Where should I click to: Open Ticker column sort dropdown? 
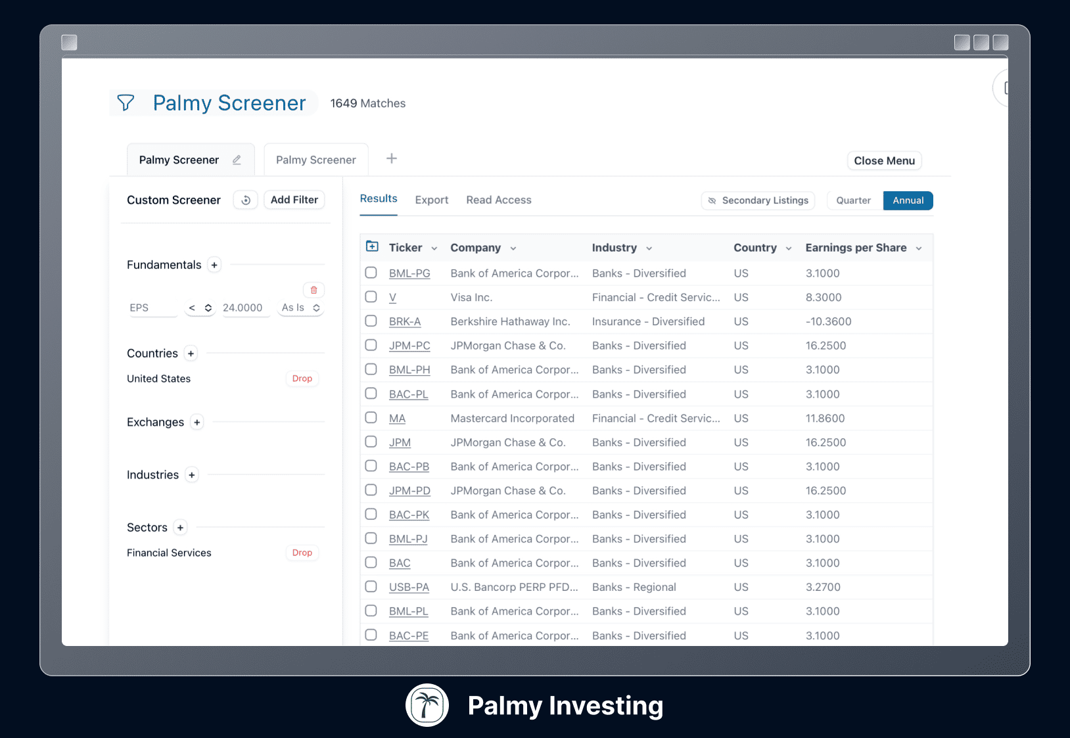tap(434, 248)
